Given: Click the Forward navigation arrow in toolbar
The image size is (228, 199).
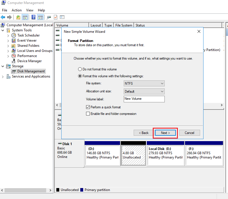Looking at the screenshot, I should click(9, 17).
